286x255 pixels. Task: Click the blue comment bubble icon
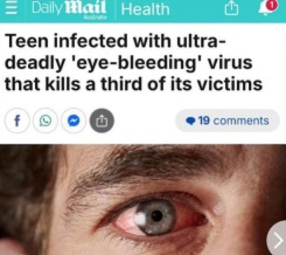click(191, 121)
